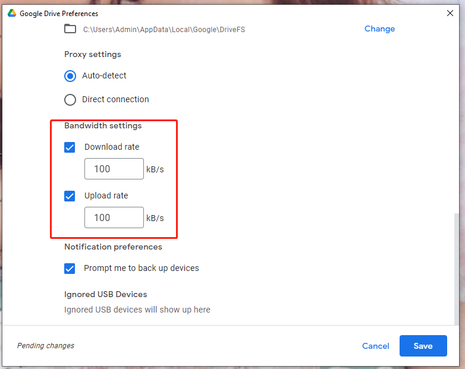Viewport: 465px width, 369px height.
Task: Close the Google Drive Preferences window
Action: coord(449,13)
